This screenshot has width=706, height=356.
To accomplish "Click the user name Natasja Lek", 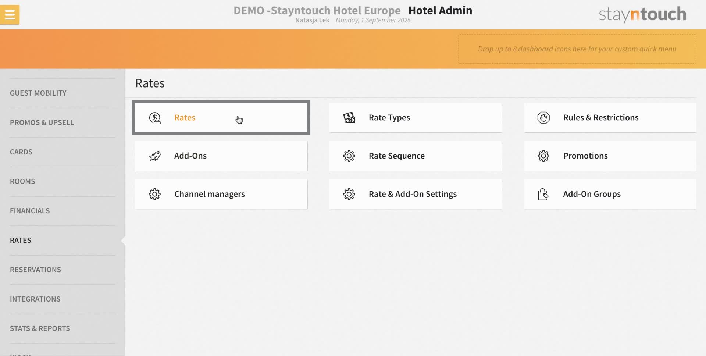I will pyautogui.click(x=312, y=20).
